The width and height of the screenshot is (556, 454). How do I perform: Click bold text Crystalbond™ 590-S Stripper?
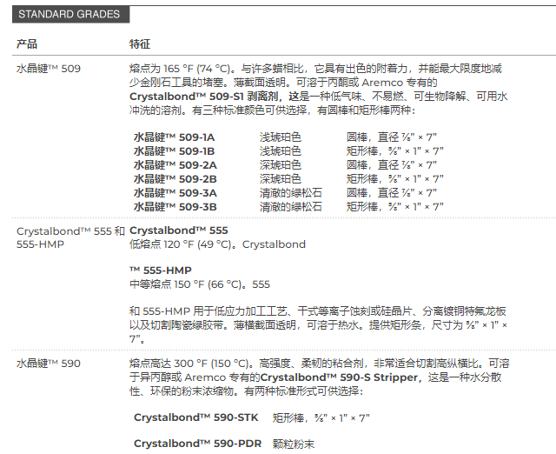pos(340,377)
